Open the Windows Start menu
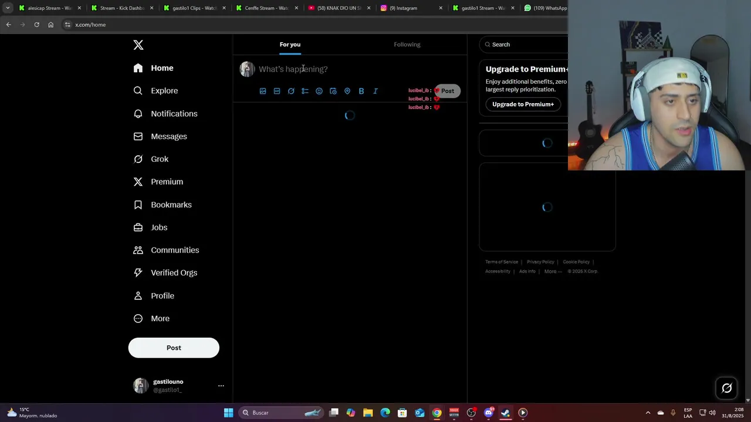751x422 pixels. coord(228,413)
